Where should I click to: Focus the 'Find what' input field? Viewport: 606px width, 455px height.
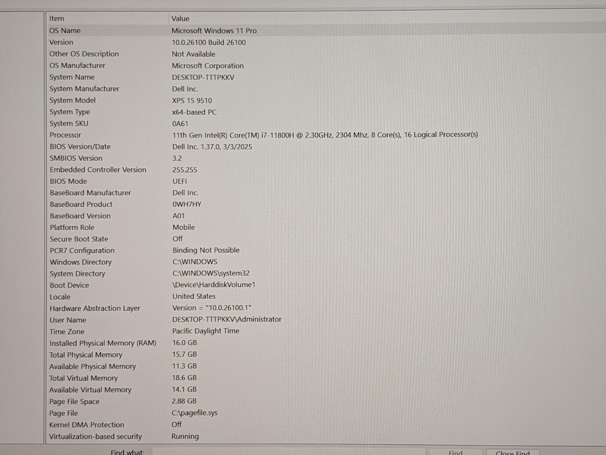[x=290, y=452]
